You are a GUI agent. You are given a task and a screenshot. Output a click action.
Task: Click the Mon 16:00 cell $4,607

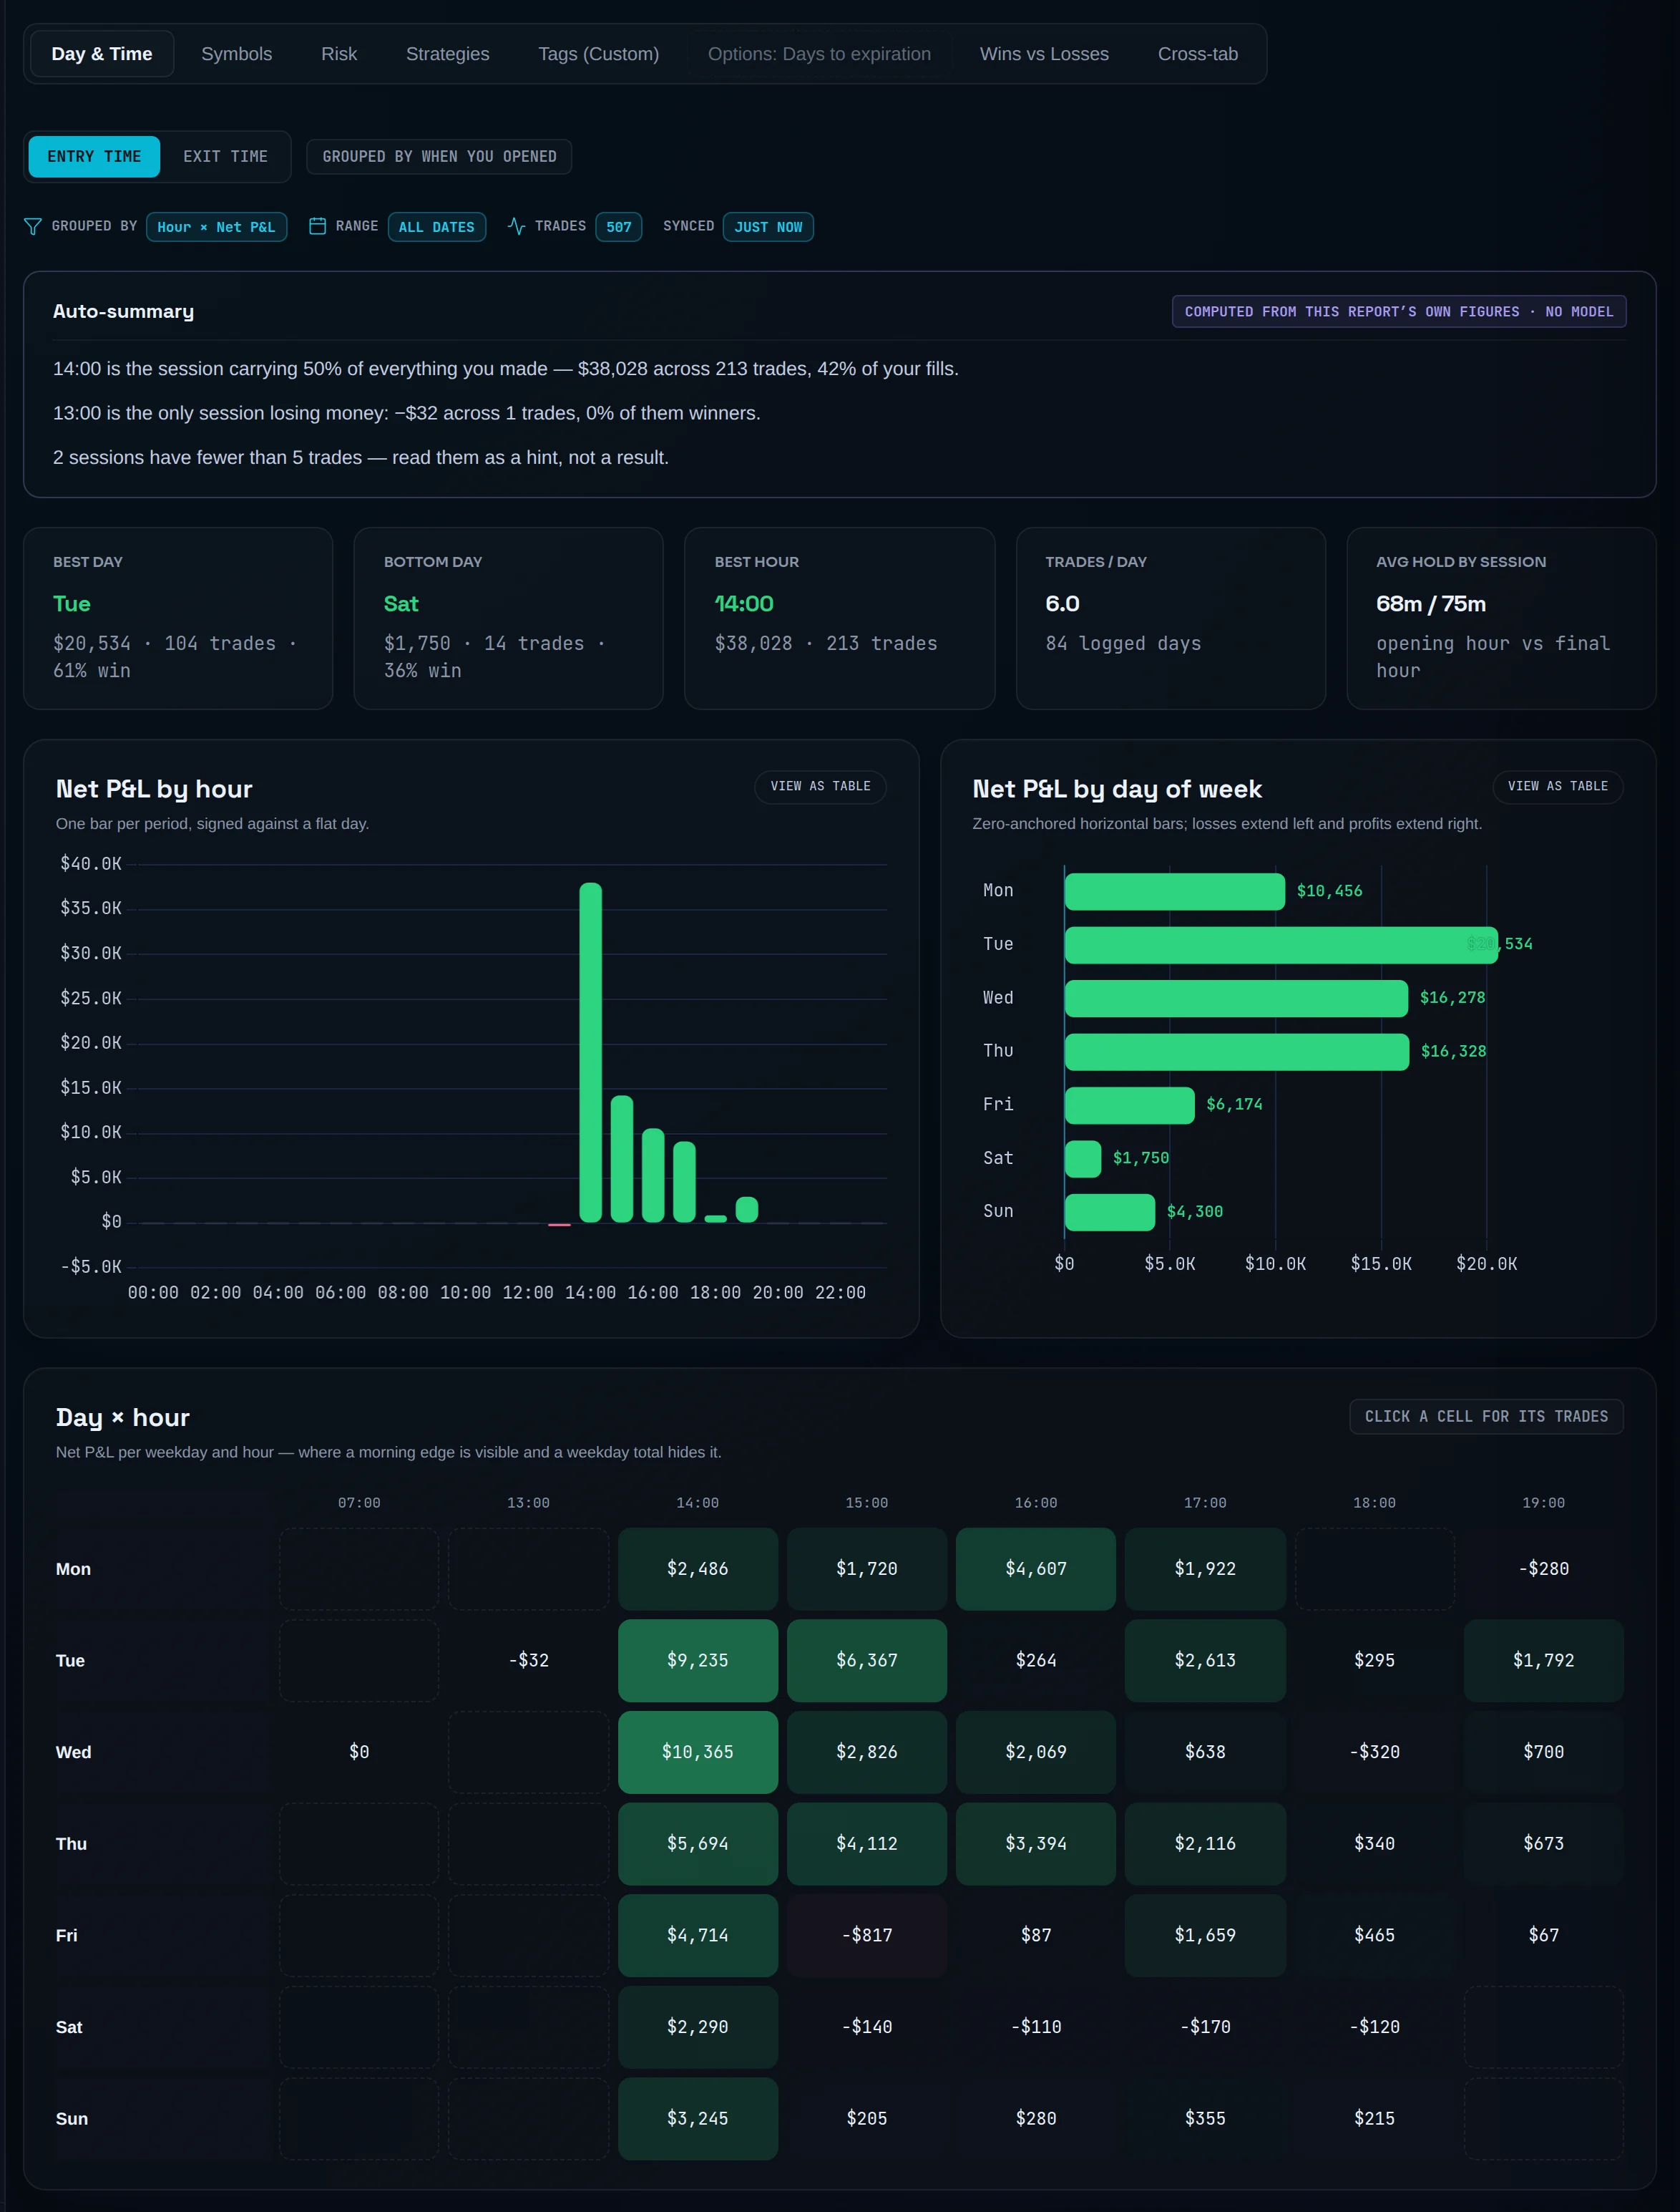(1036, 1568)
